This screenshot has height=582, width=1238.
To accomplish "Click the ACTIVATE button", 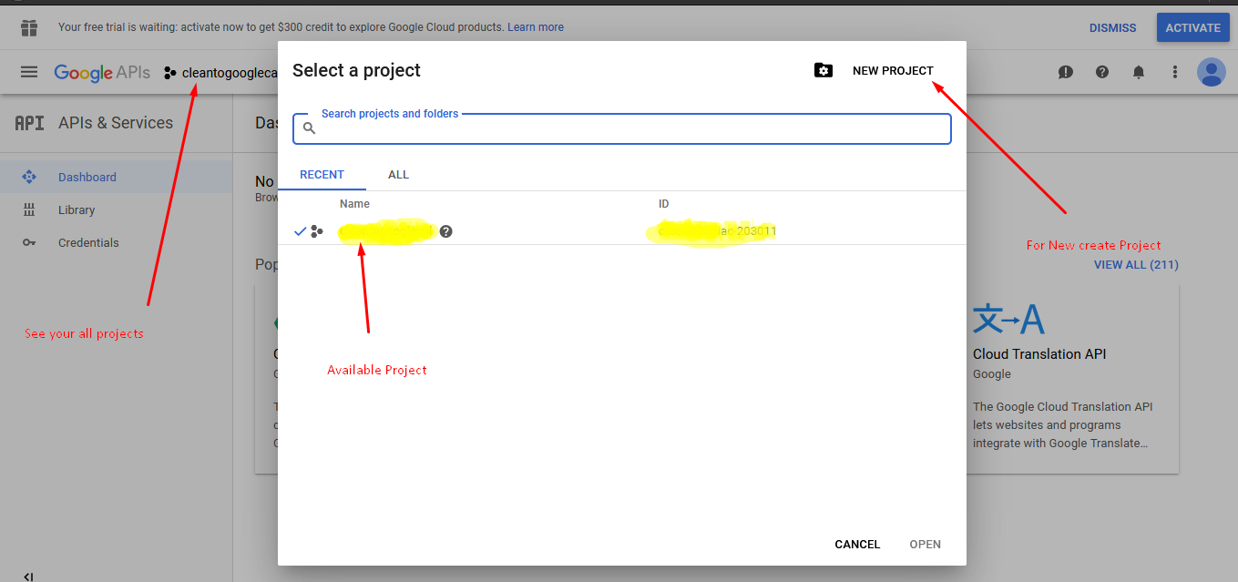I will click(1192, 27).
